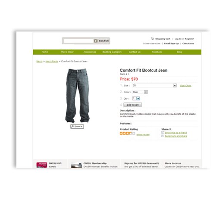
Task: Open the Men's Wear menu item
Action: 67,52
